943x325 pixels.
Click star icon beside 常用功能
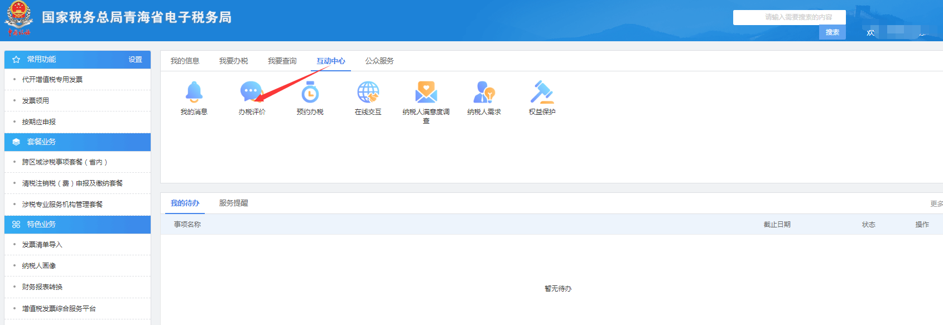[16, 59]
